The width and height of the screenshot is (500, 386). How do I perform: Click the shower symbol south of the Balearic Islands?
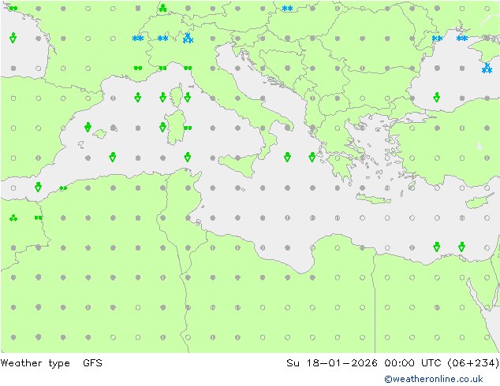pyautogui.click(x=113, y=157)
